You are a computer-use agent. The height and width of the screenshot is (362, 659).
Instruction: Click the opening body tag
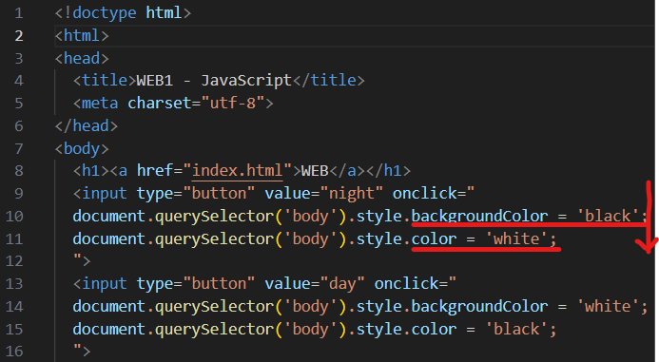82,148
